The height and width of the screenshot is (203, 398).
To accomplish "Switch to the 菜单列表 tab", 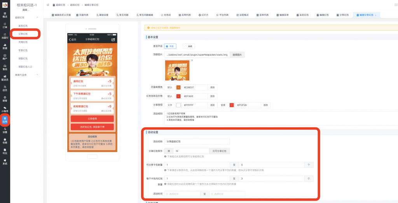I will [x=262, y=15].
